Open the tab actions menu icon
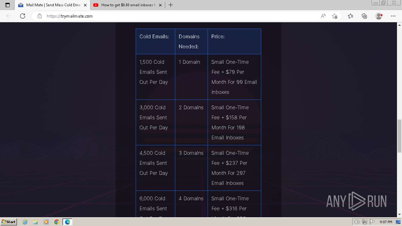The width and height of the screenshot is (402, 226). point(8,5)
